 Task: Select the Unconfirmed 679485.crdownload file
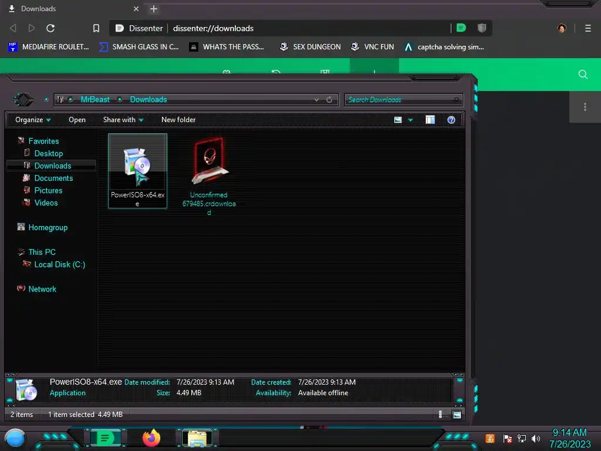[209, 175]
